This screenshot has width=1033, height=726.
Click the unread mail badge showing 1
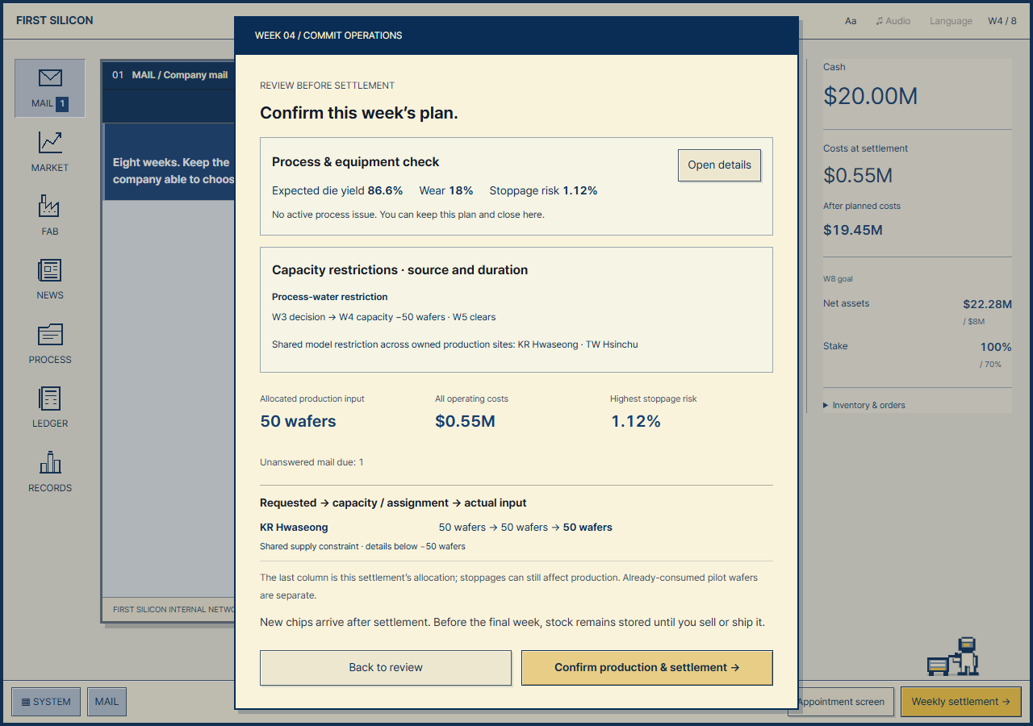62,103
